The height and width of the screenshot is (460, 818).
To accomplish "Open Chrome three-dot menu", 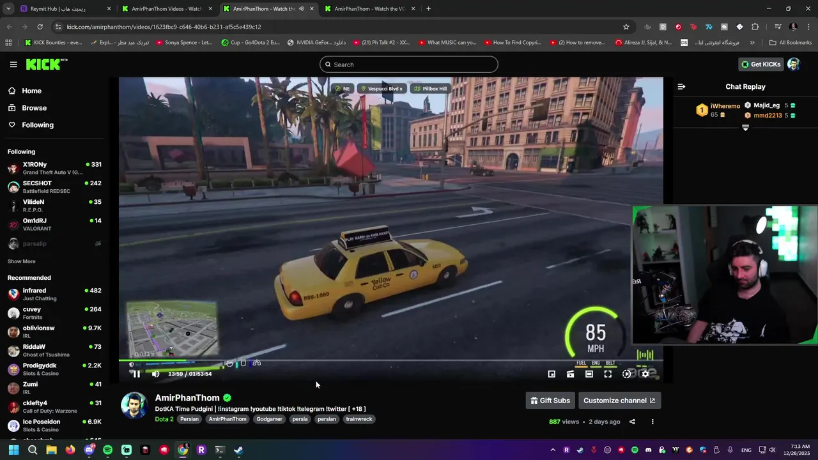I will (809, 27).
